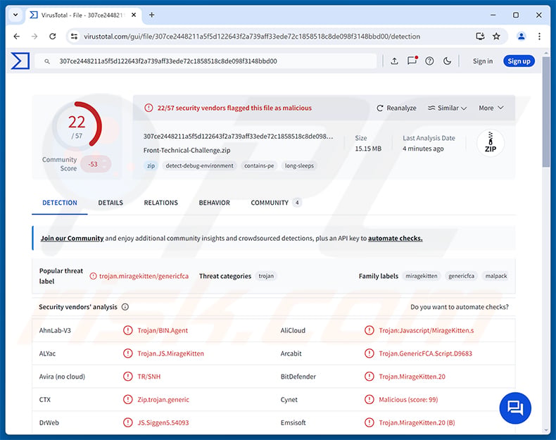This screenshot has height=440, width=556.
Task: Click the Trojan.MirageKitten.20 (B) Emsisoft result
Action: (417, 422)
